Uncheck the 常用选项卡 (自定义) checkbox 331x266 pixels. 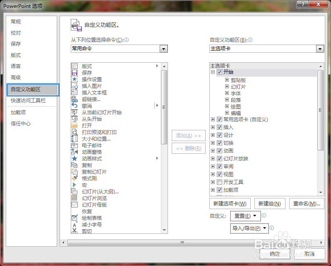[x=219, y=120]
